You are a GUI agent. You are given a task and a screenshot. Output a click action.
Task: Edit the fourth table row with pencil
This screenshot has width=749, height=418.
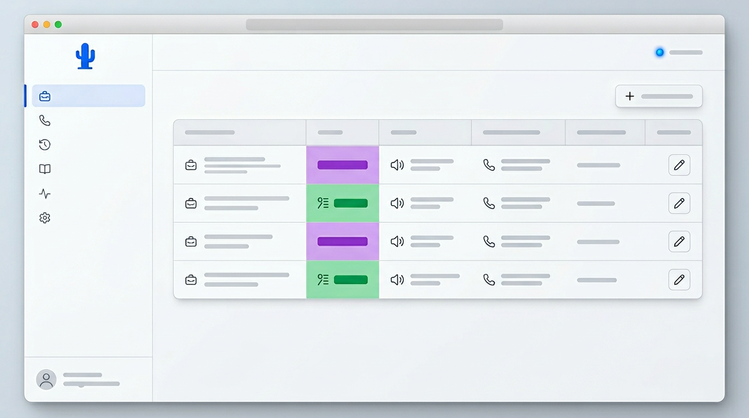pos(679,280)
